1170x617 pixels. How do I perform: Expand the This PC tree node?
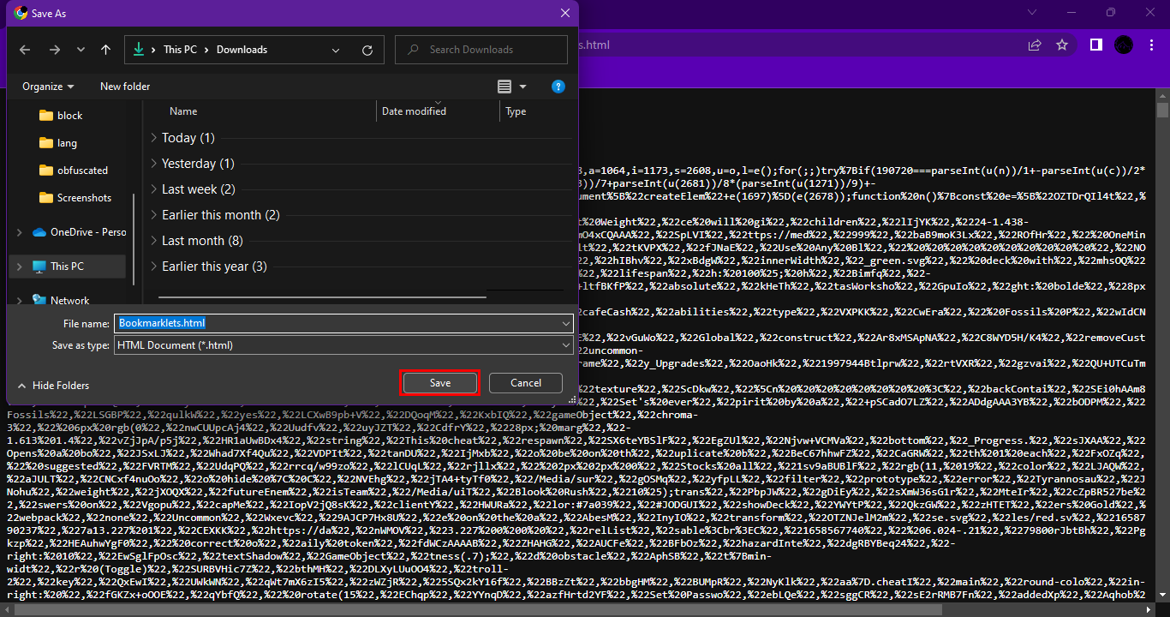tap(19, 267)
